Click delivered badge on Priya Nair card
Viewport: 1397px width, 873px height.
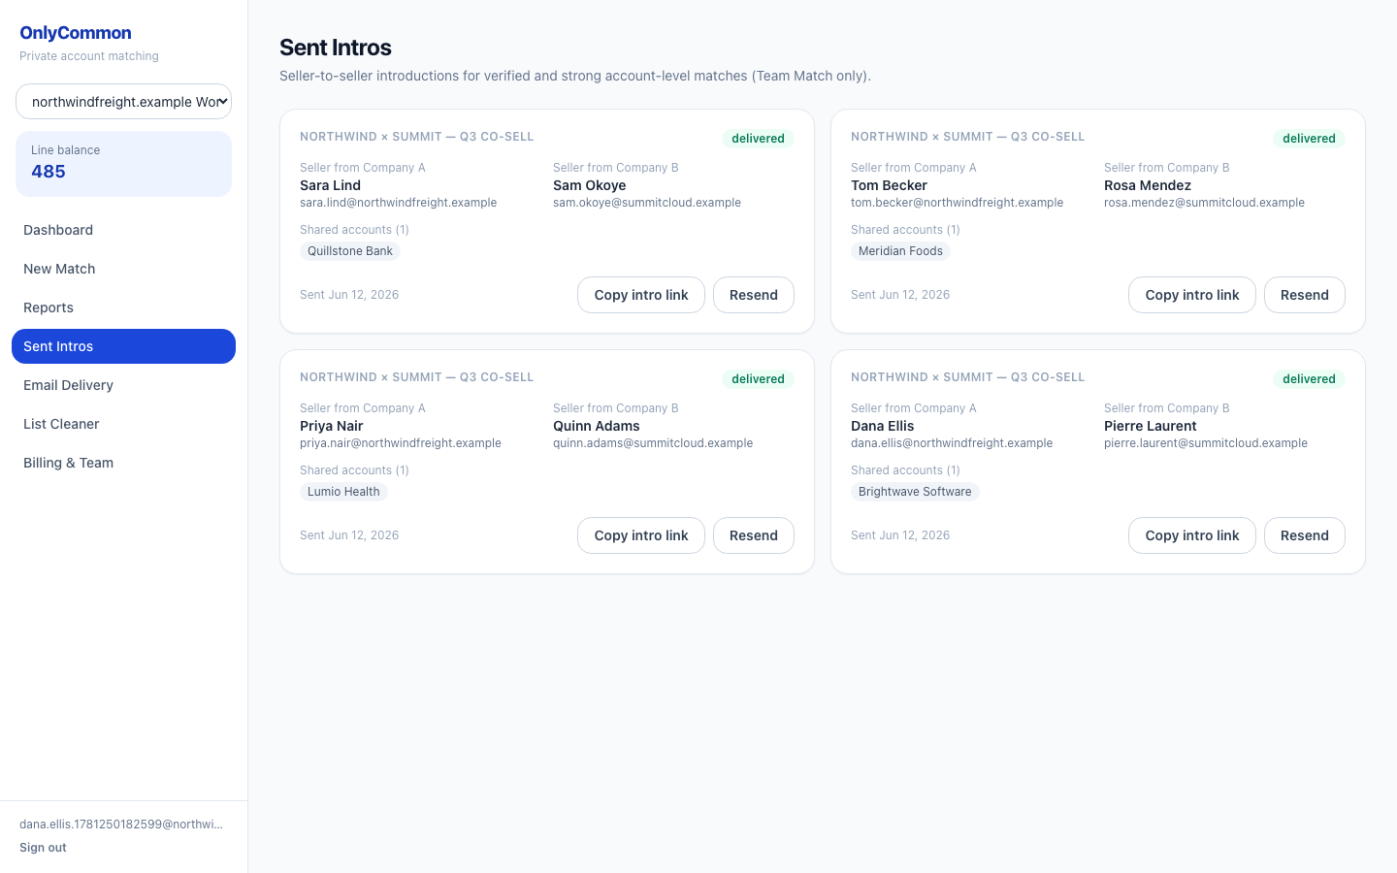(x=758, y=379)
